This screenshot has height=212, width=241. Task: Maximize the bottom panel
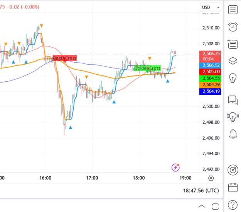[215, 207]
